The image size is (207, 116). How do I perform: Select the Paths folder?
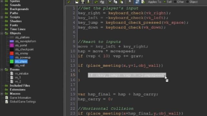pyautogui.click(x=14, y=13)
